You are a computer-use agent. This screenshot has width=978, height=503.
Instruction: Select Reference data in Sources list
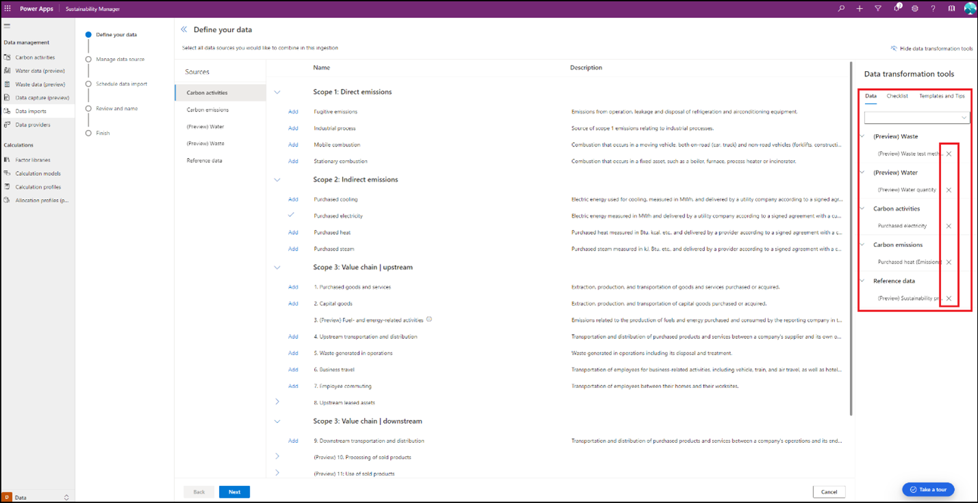220,161
